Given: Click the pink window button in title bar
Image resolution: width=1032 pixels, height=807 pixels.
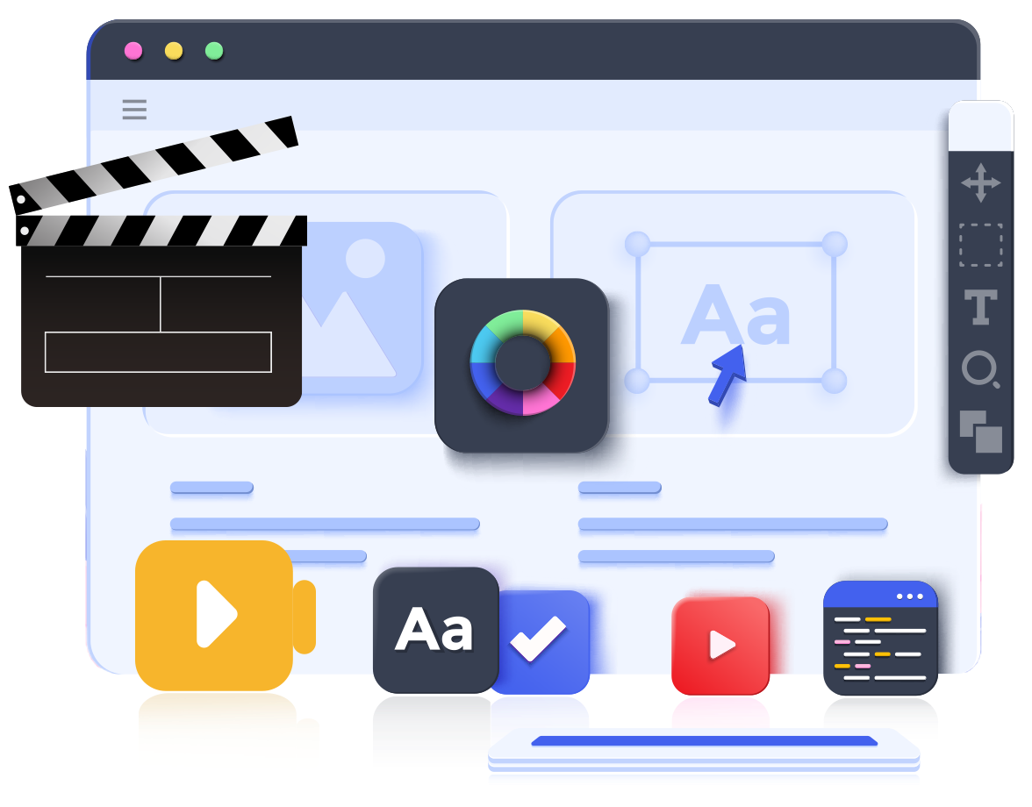Looking at the screenshot, I should click(133, 51).
